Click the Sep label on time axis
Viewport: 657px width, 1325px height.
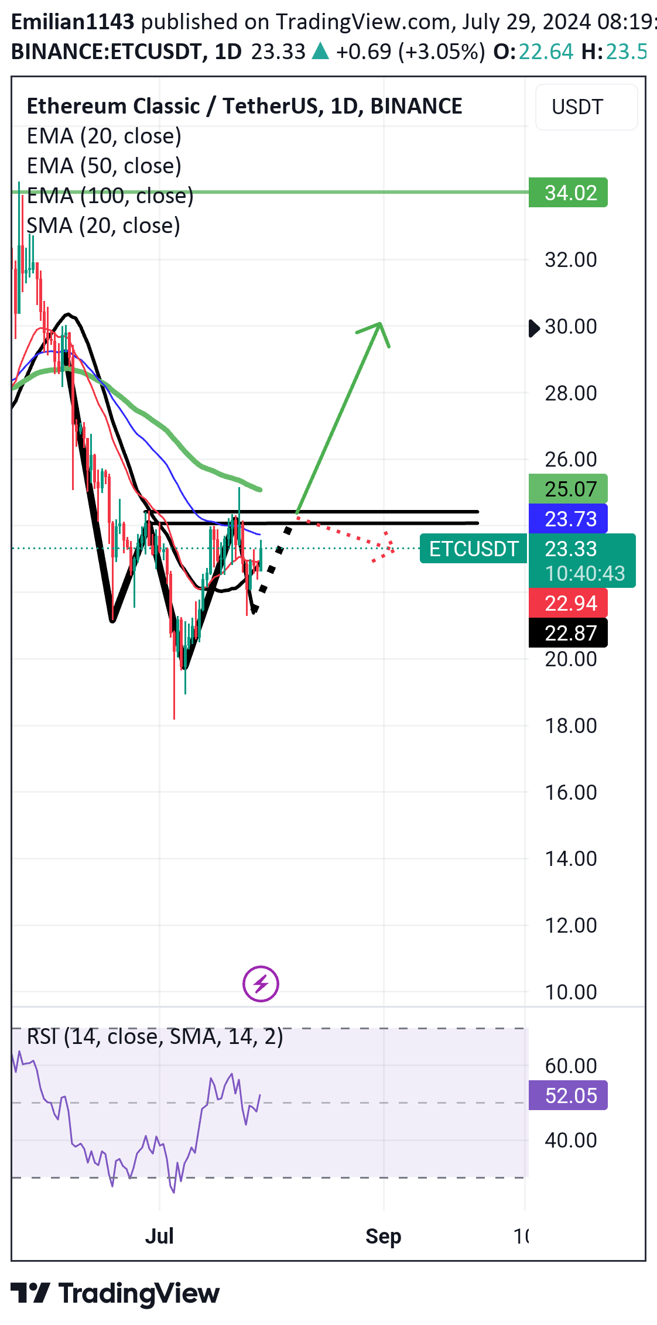[x=384, y=1236]
